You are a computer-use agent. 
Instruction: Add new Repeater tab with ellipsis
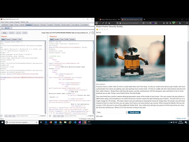click(x=11, y=28)
